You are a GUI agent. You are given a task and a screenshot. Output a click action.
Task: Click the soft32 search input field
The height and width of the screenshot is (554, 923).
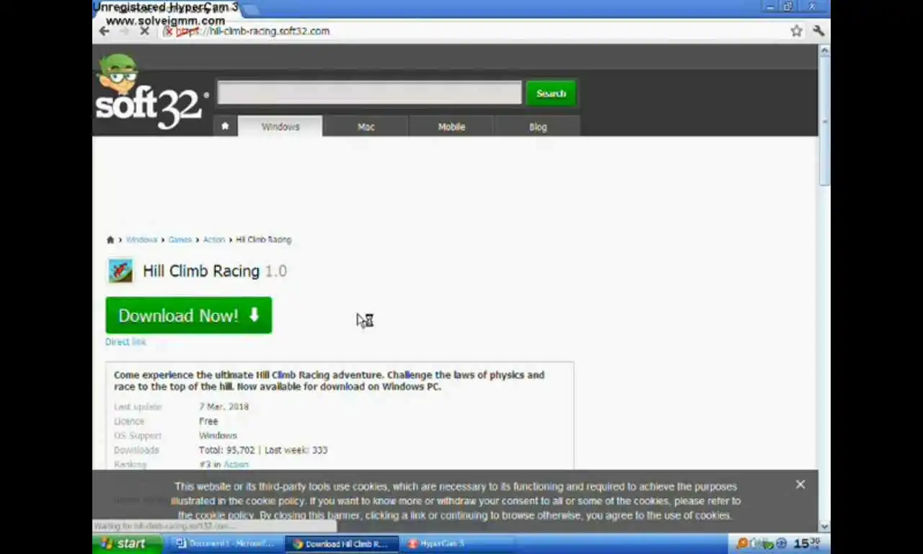coord(369,93)
